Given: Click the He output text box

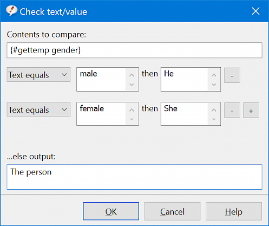Looking at the screenshot, I should pyautogui.click(x=191, y=80).
